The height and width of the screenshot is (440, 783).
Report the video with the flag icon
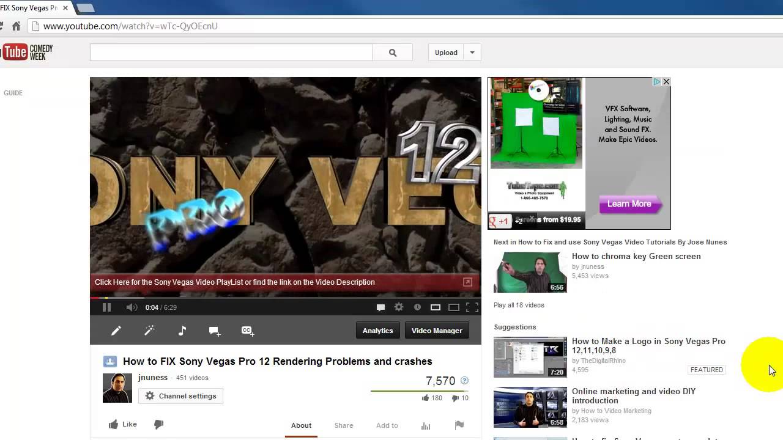pyautogui.click(x=459, y=425)
